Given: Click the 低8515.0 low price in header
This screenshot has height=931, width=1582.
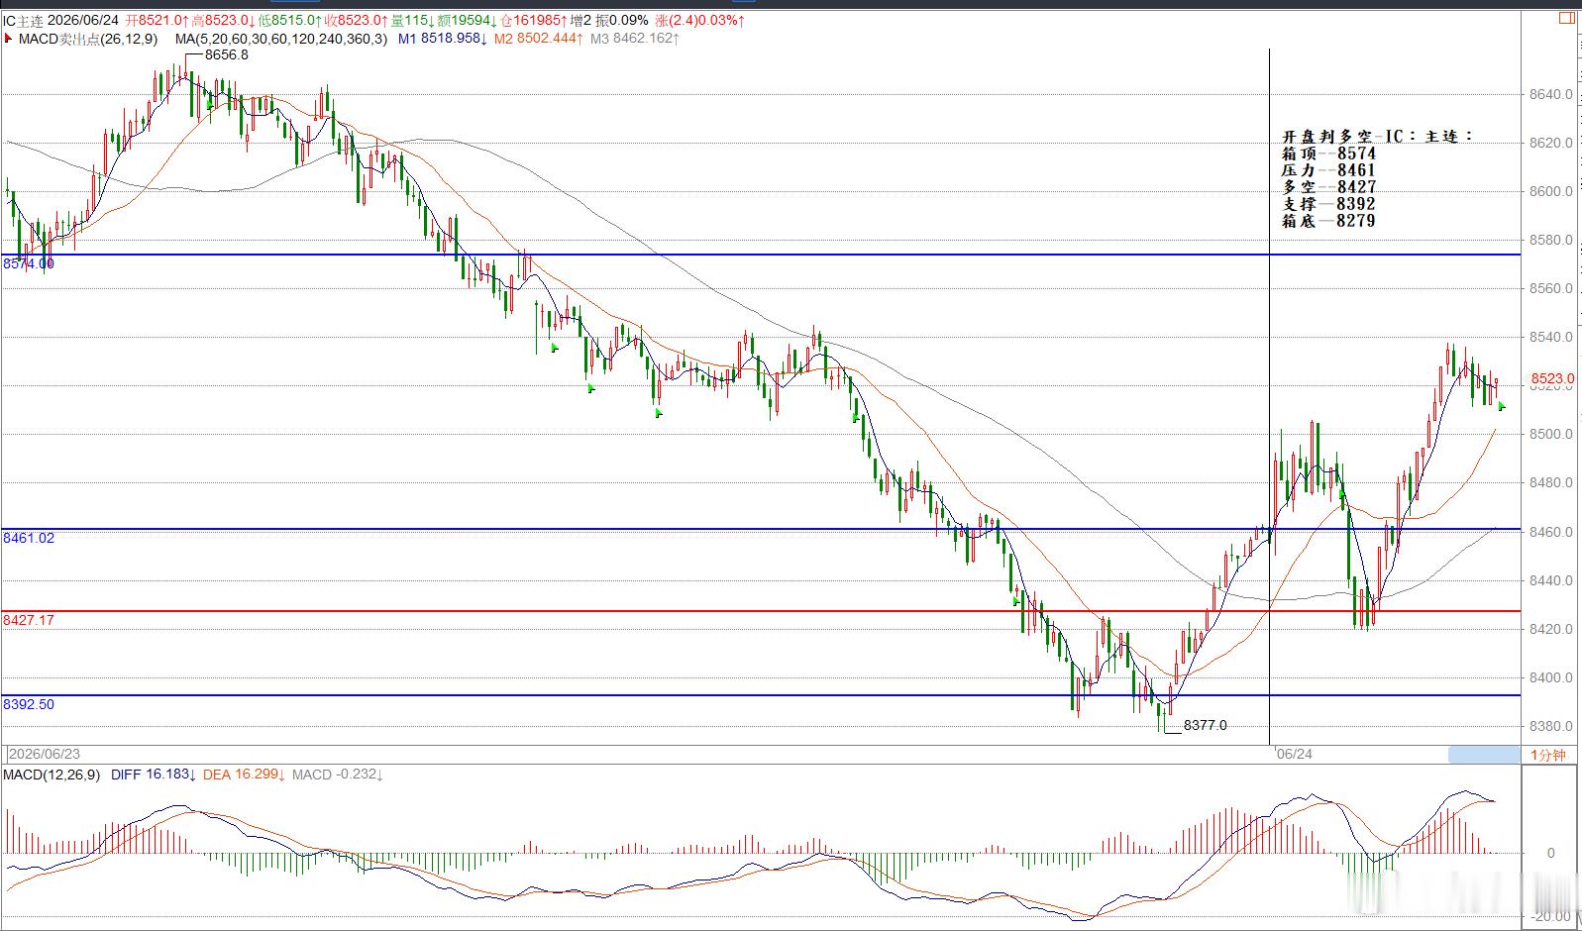Looking at the screenshot, I should pyautogui.click(x=289, y=20).
